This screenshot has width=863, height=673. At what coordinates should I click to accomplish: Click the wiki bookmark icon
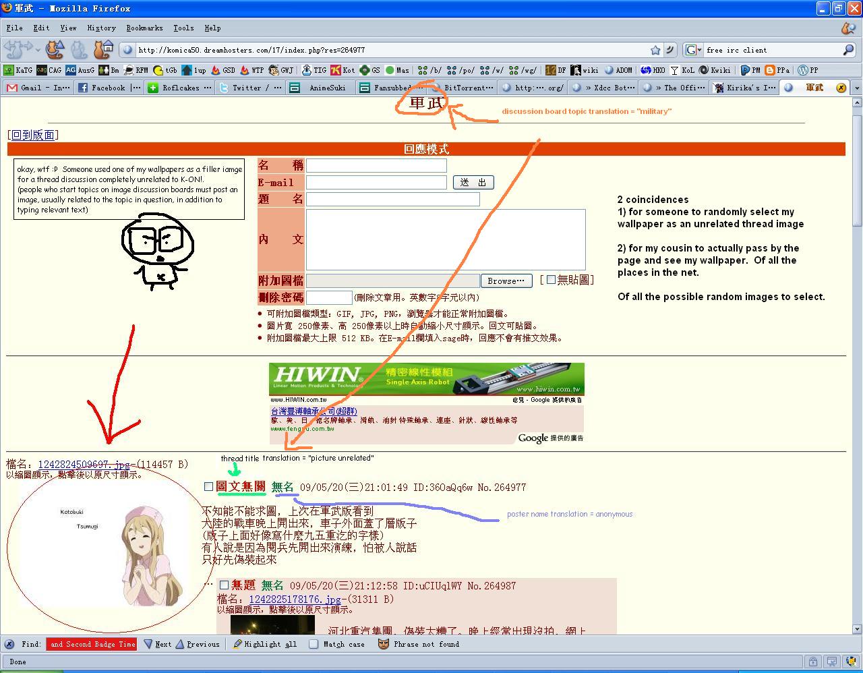[585, 69]
